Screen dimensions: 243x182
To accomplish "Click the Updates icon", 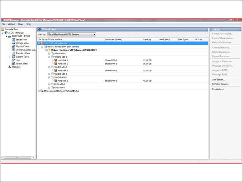I will pyautogui.click(x=10, y=67).
